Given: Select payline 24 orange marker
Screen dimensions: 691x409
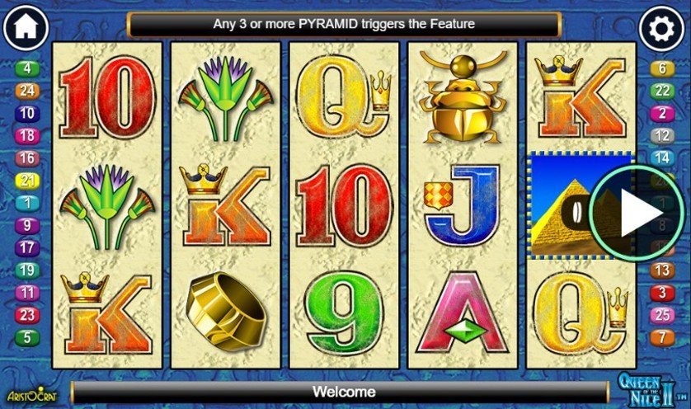Looking at the screenshot, I should [27, 91].
